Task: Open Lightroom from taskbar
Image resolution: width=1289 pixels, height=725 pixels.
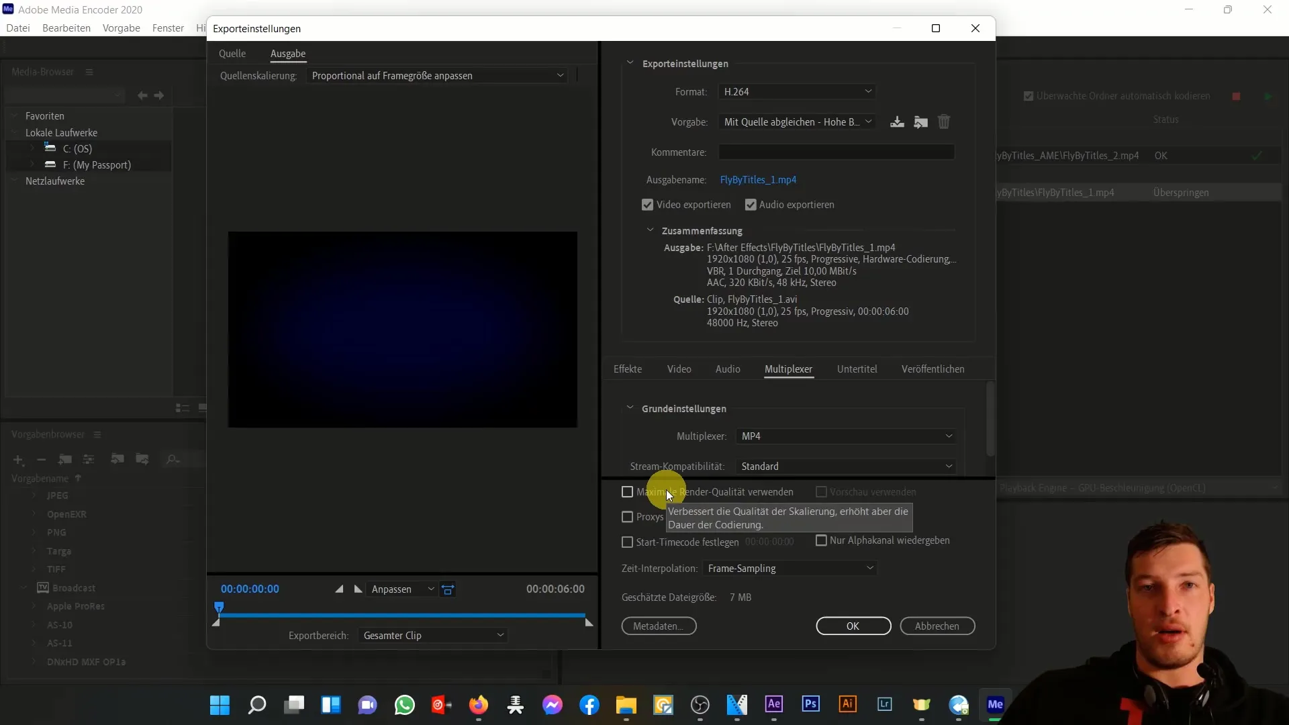Action: click(x=885, y=704)
